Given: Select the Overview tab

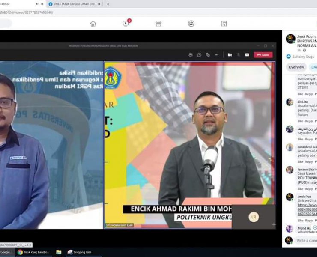Looking at the screenshot, I should point(296,67).
